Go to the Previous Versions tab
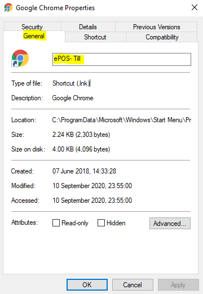 point(156,26)
